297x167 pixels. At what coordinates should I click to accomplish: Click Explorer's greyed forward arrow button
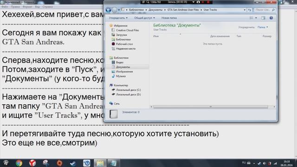click(115, 10)
